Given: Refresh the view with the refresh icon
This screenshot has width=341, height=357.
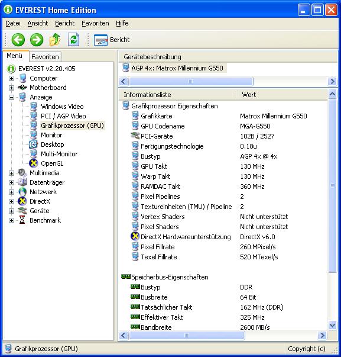Looking at the screenshot, I should 73,40.
